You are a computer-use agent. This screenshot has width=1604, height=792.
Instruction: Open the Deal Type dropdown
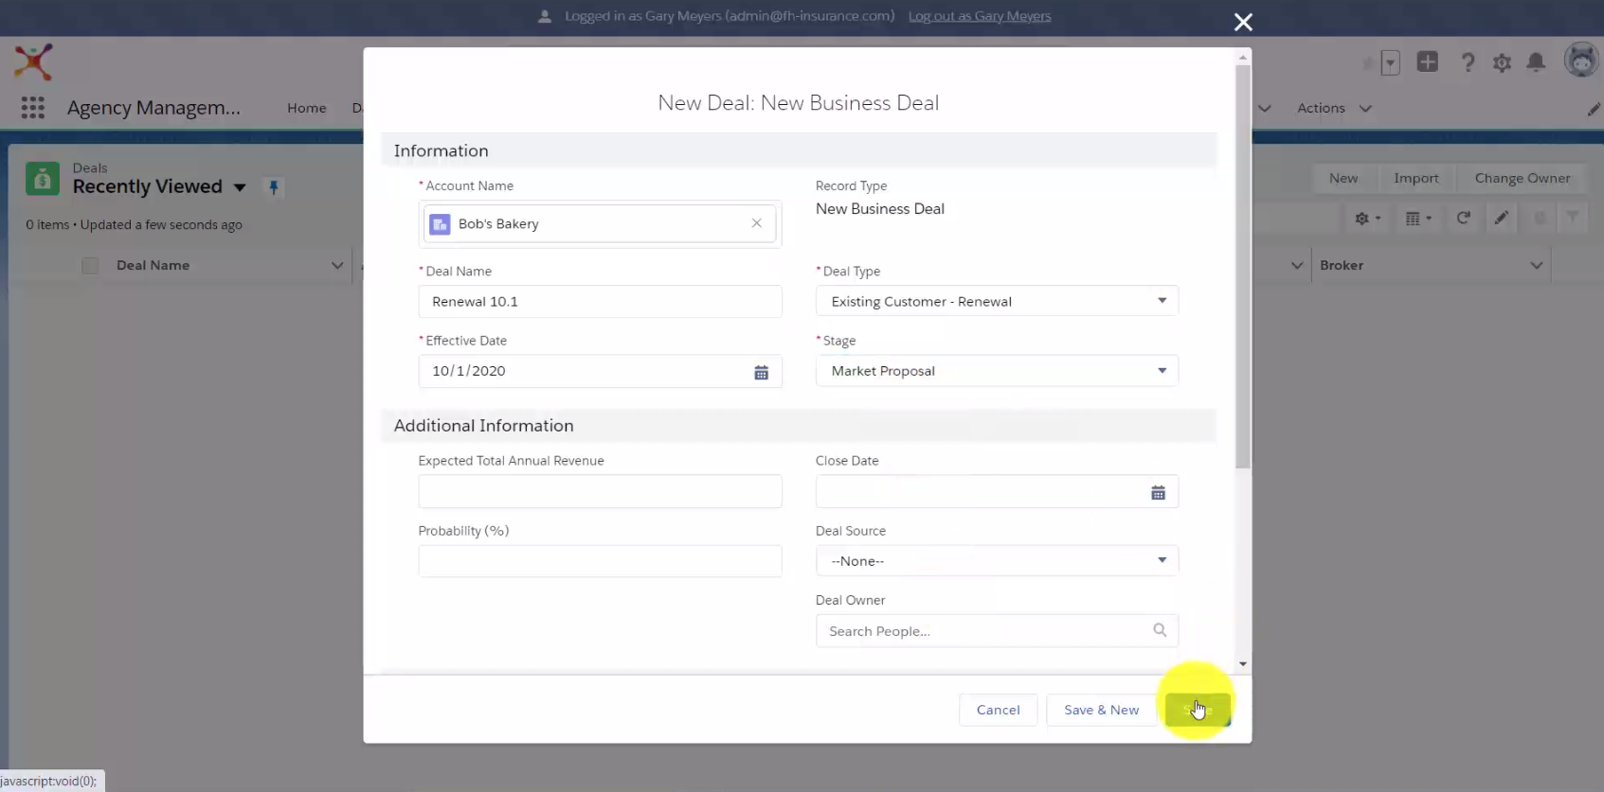click(997, 301)
